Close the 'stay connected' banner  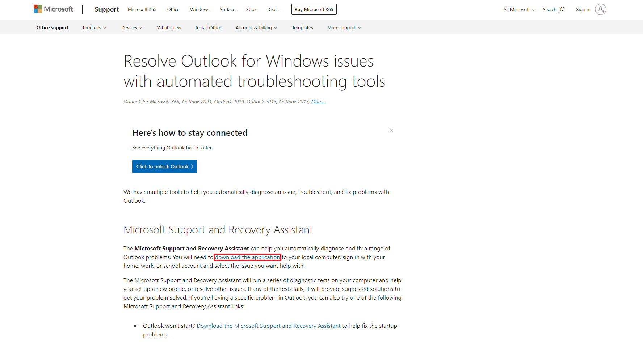coord(391,131)
